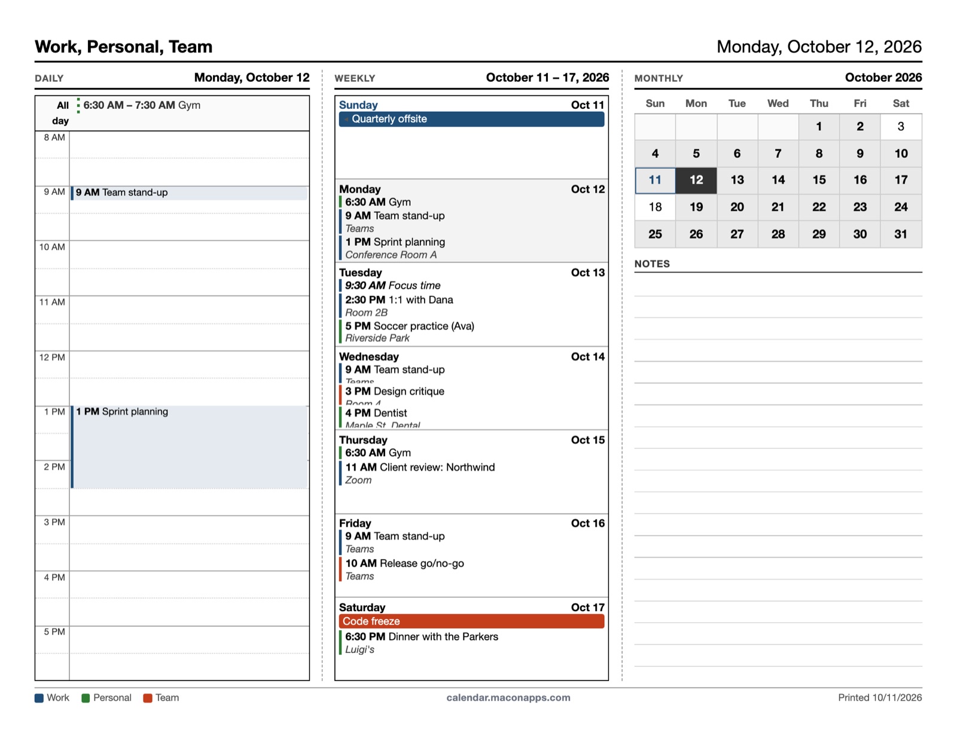
Task: Click the Personal green legend swatch
Action: 86,698
